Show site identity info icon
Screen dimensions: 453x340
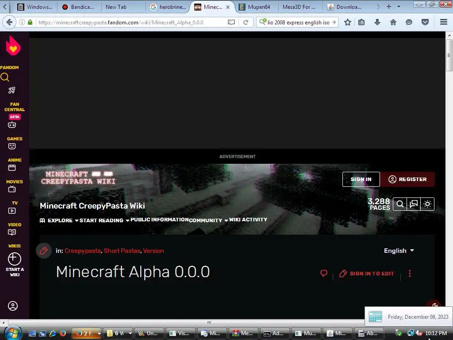22,22
